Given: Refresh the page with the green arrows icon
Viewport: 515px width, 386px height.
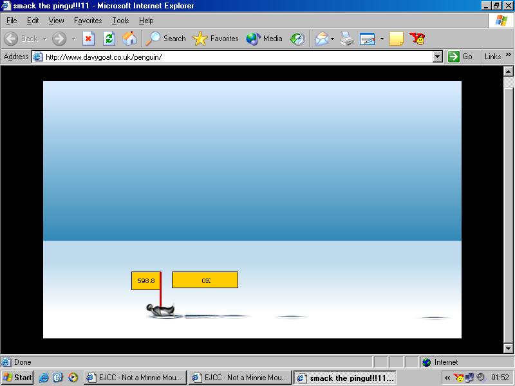Looking at the screenshot, I should (x=109, y=39).
